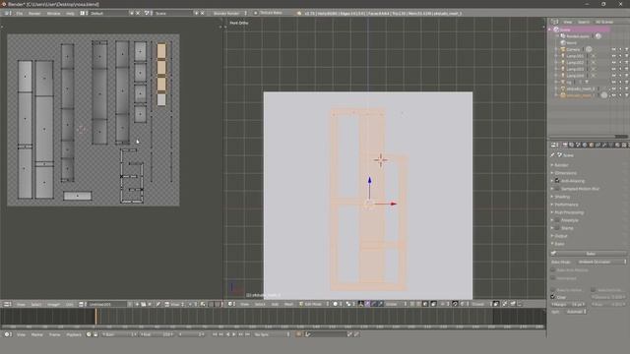Open the Constraints properties tab icon
Screen dimensions: 630x354
598,145
